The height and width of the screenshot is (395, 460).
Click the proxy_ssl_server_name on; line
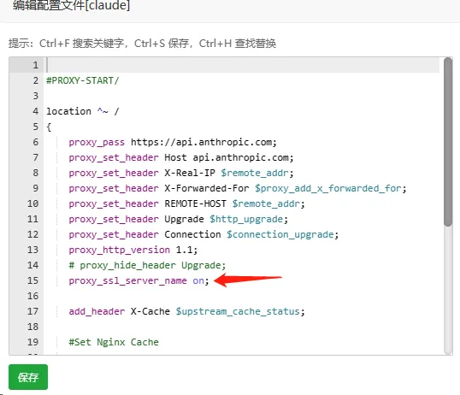[x=139, y=280]
